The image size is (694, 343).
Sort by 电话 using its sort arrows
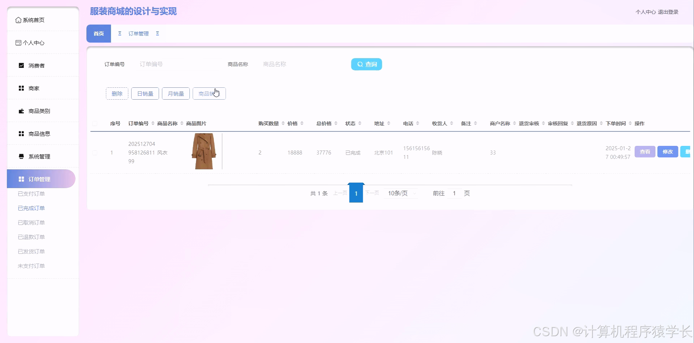[x=417, y=123]
